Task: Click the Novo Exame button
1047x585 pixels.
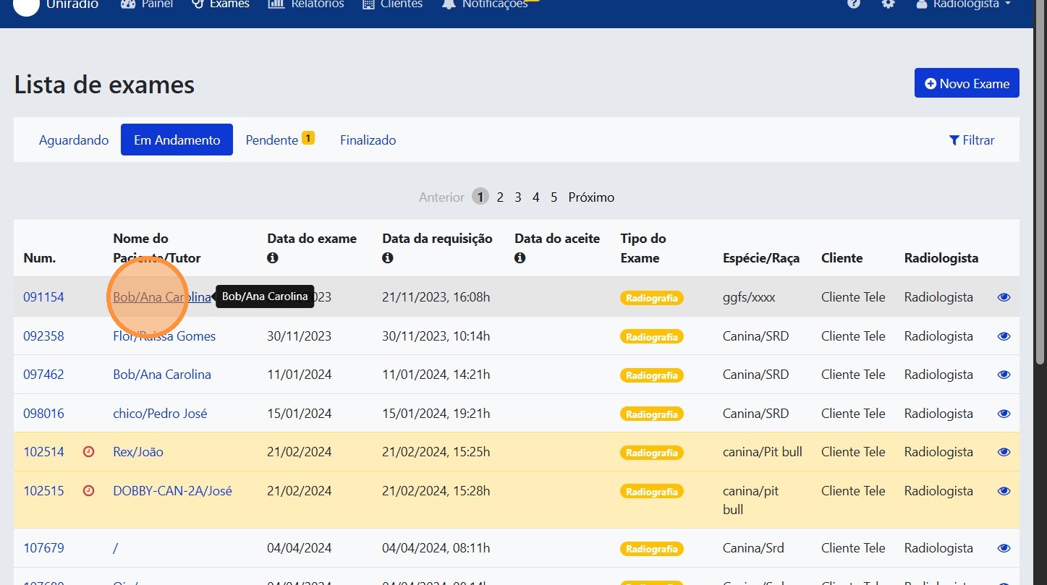Action: pyautogui.click(x=967, y=83)
